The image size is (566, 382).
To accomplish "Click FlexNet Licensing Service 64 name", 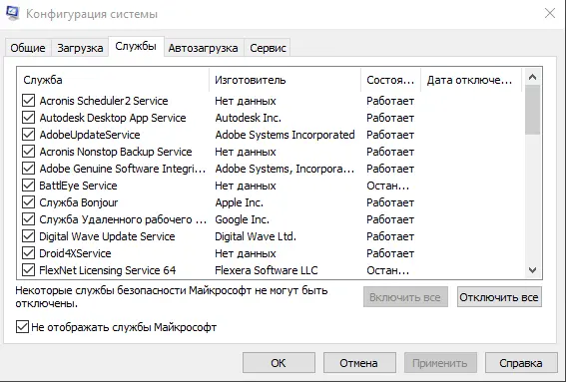I will click(108, 270).
